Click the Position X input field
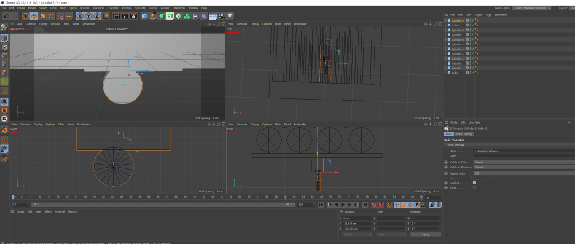Viewport: 575px width, 244px height. (x=357, y=218)
